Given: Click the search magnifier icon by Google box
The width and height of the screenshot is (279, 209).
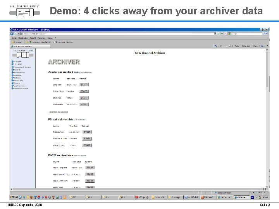Looking at the screenshot, I should (265, 34).
